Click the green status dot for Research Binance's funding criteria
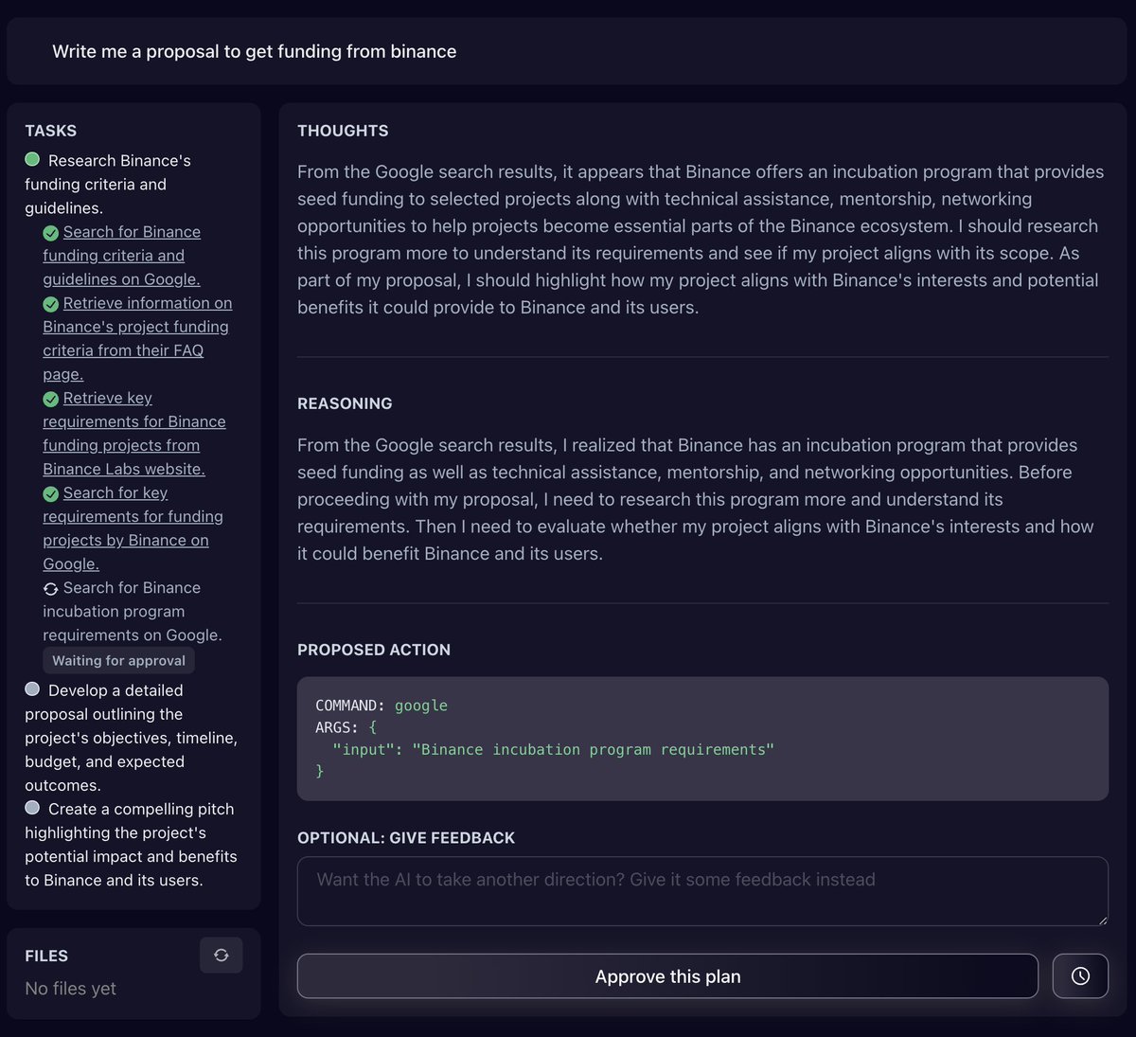The width and height of the screenshot is (1136, 1037). tap(32, 159)
